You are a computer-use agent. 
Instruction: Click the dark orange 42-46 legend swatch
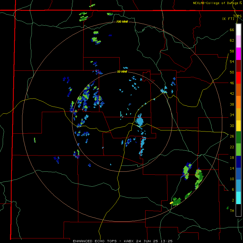[238, 90]
